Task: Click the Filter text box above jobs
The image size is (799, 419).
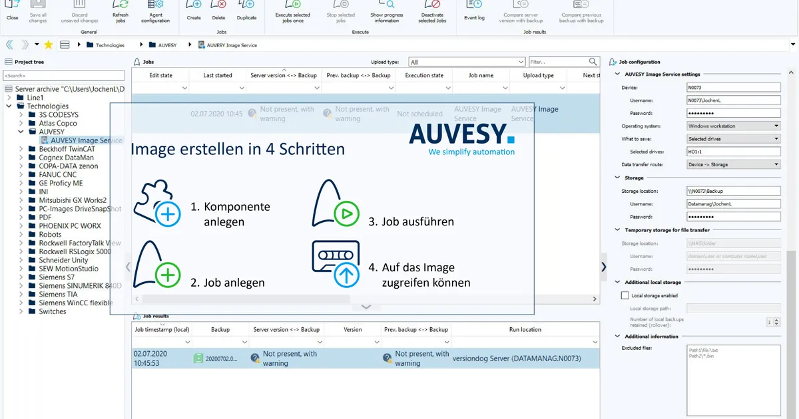Action: [x=563, y=62]
